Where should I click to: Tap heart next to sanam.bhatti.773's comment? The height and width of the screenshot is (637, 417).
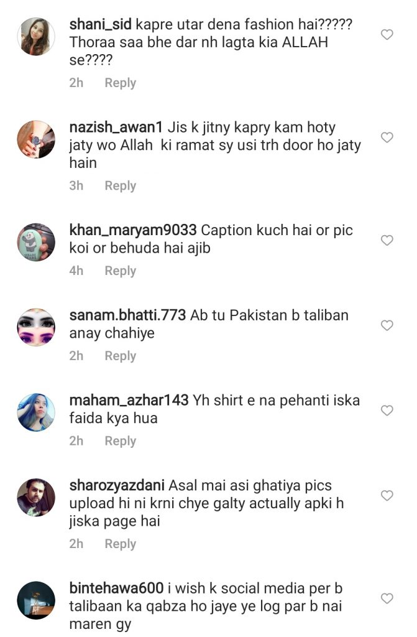(x=387, y=325)
